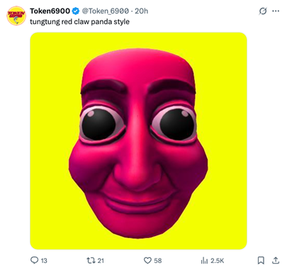Bookmark this post
The height and width of the screenshot is (270, 287).
(261, 260)
